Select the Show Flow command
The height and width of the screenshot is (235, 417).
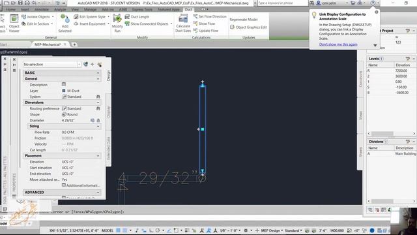click(204, 23)
